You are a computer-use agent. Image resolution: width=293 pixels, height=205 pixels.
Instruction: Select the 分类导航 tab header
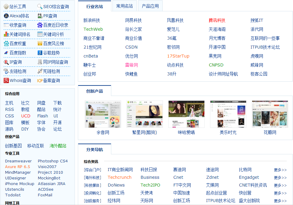pos(95,150)
